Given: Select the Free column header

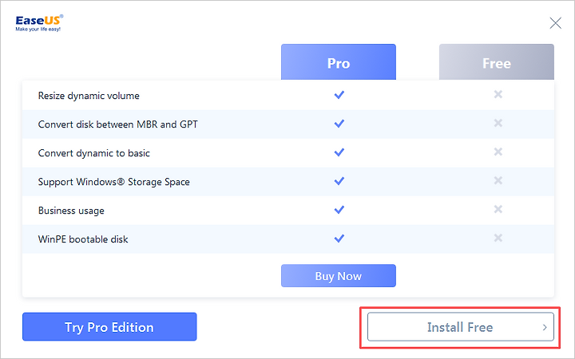Looking at the screenshot, I should coord(497,62).
